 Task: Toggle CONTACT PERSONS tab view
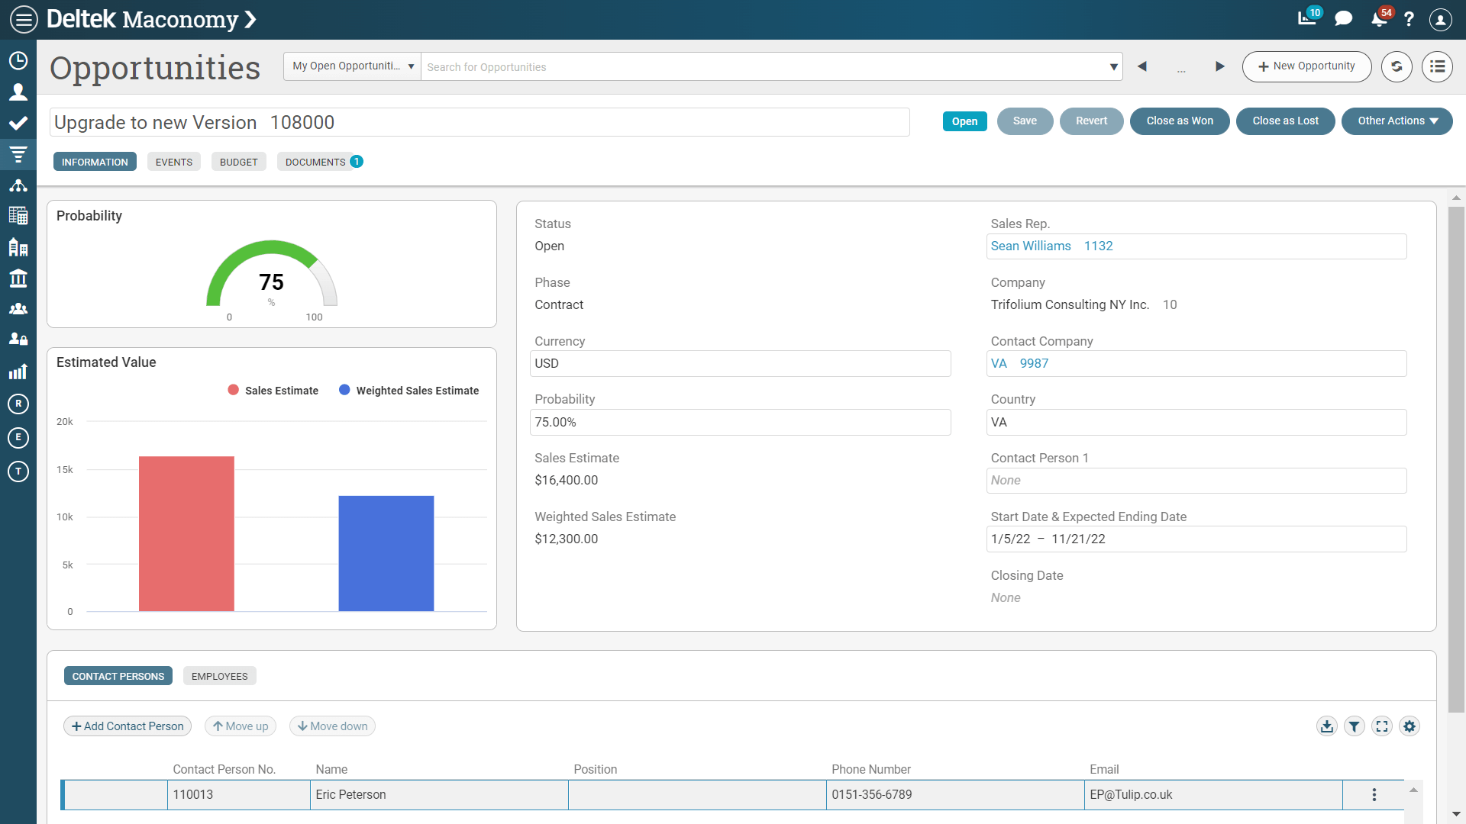point(118,675)
